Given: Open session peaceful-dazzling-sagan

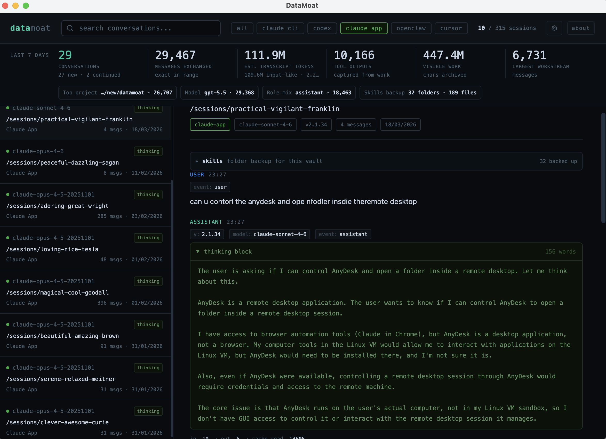Looking at the screenshot, I should click(x=85, y=162).
